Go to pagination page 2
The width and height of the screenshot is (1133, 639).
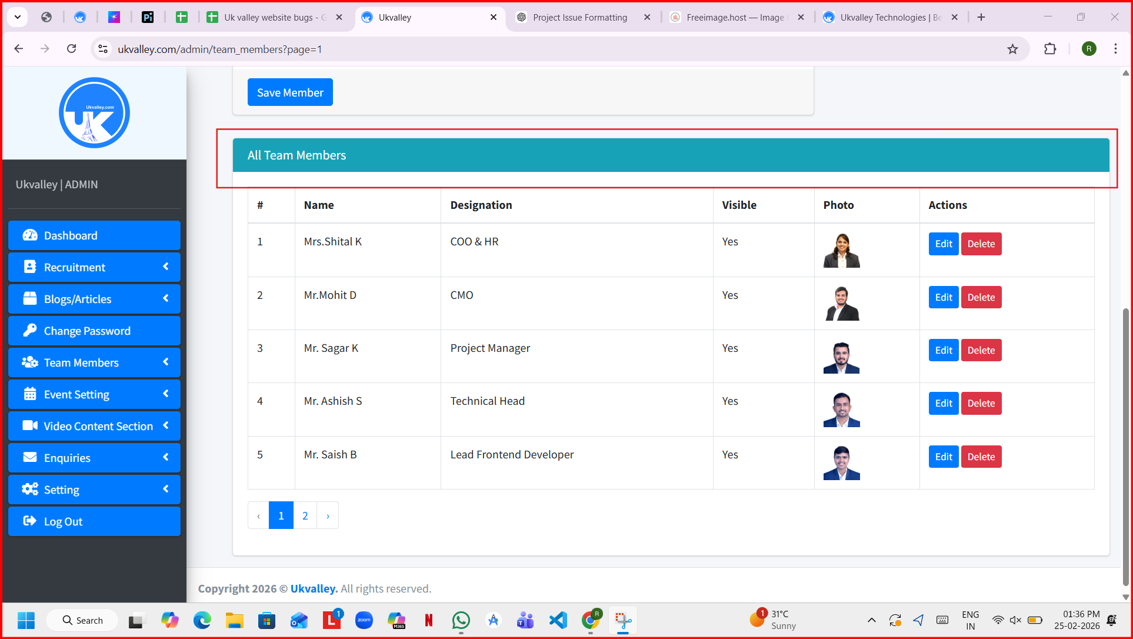(x=305, y=516)
